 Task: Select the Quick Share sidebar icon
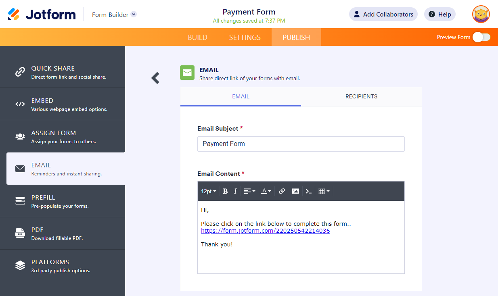[x=20, y=73]
